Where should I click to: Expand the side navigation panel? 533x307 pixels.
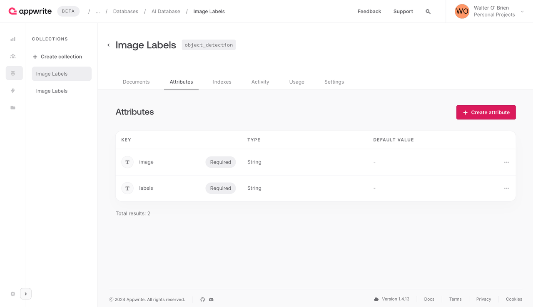26,294
